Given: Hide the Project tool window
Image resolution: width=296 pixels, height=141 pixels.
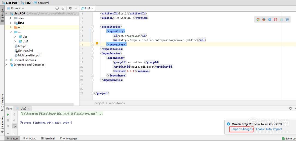Looking at the screenshot, I should coord(76,8).
